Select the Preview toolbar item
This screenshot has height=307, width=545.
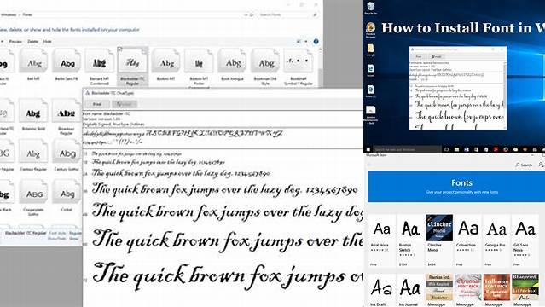pos(15,42)
